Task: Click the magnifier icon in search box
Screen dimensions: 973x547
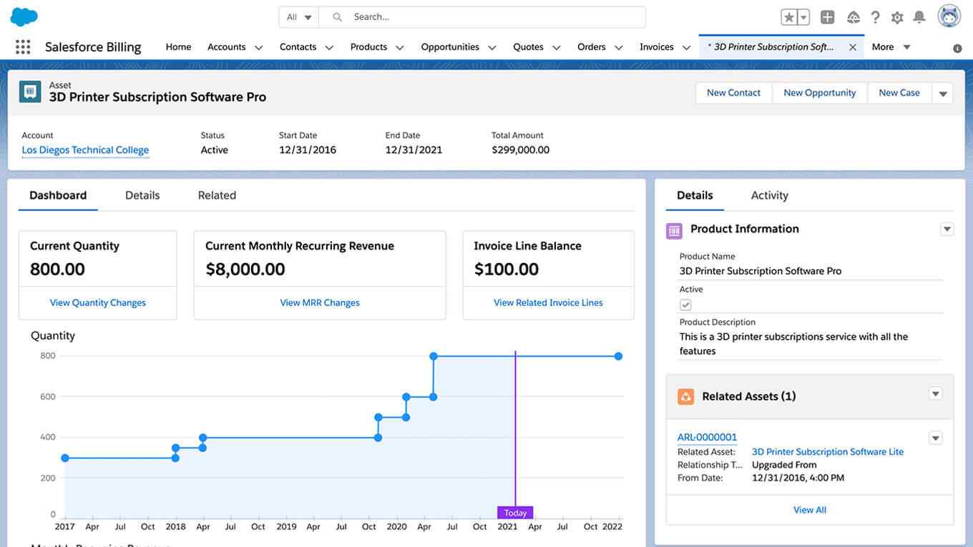Action: pyautogui.click(x=338, y=17)
